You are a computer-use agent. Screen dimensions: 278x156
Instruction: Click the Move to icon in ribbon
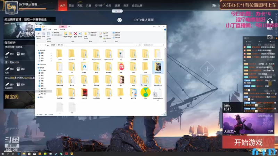pos(66,34)
